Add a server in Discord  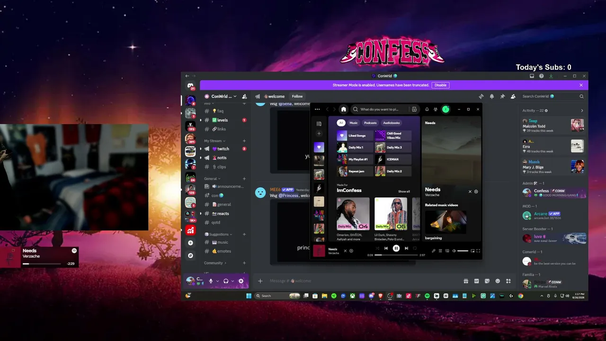pos(190,243)
